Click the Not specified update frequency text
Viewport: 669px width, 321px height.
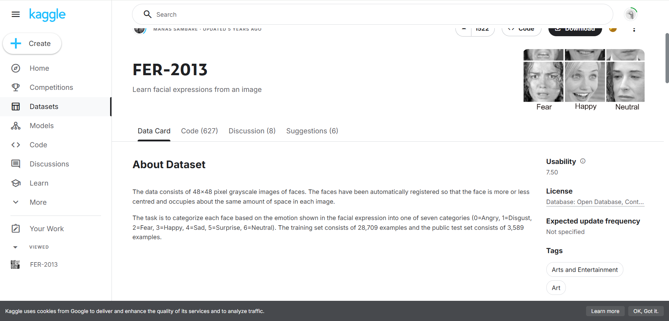pyautogui.click(x=566, y=232)
